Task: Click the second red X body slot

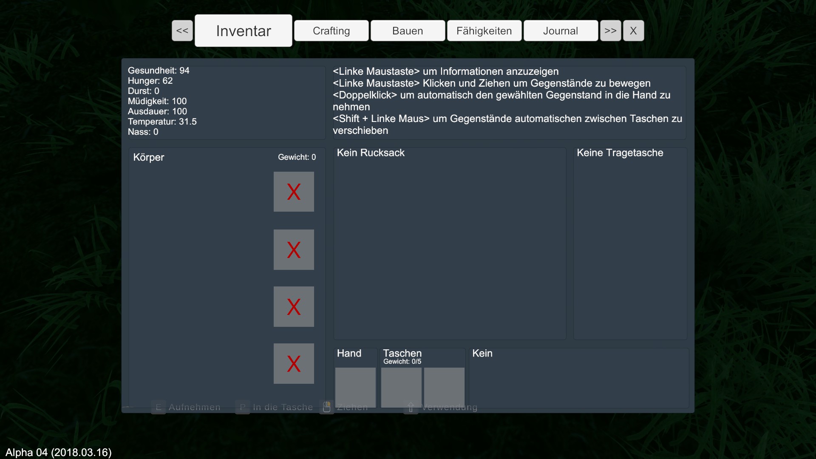Action: [x=294, y=249]
